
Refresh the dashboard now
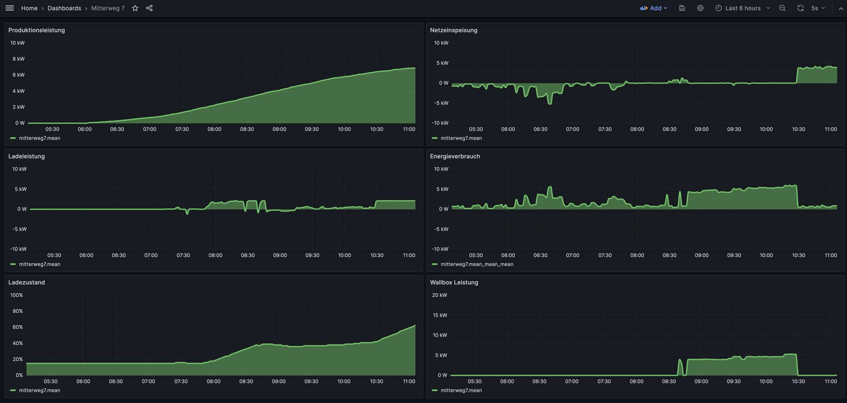800,8
